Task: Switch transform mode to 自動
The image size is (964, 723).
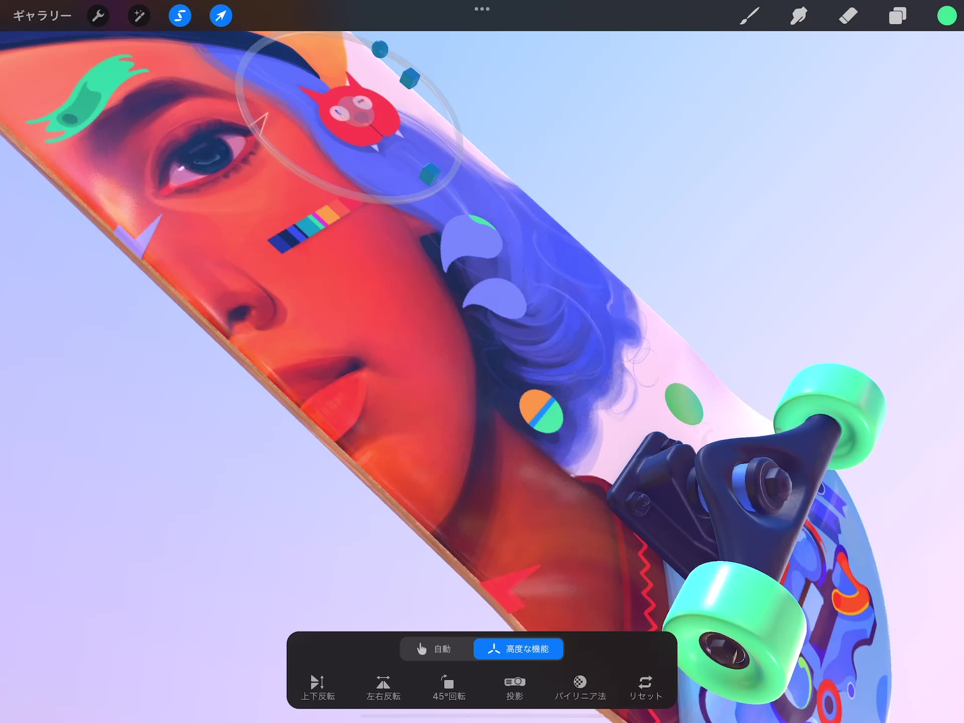Action: tap(436, 649)
